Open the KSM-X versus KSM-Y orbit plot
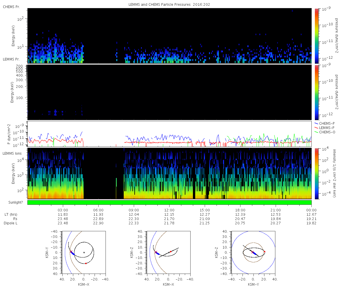Image resolution: width=346 pixels, height=288 pixels. click(84, 253)
